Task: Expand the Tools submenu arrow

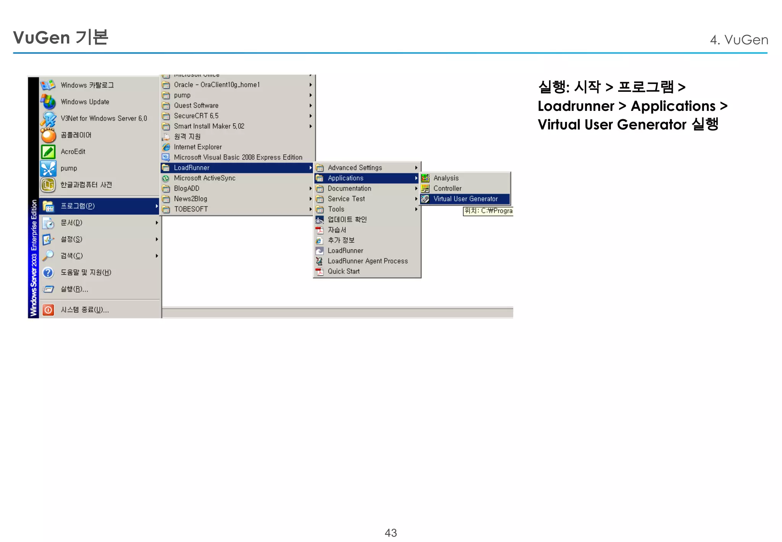Action: coord(416,209)
